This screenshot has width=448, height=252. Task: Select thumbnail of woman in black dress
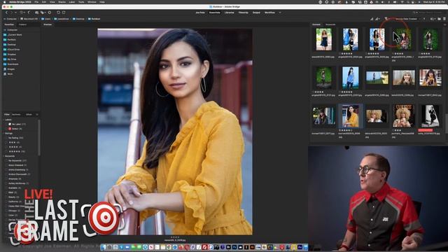[323, 39]
